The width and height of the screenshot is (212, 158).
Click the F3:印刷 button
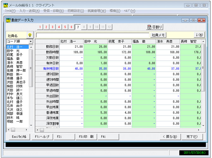(86, 137)
